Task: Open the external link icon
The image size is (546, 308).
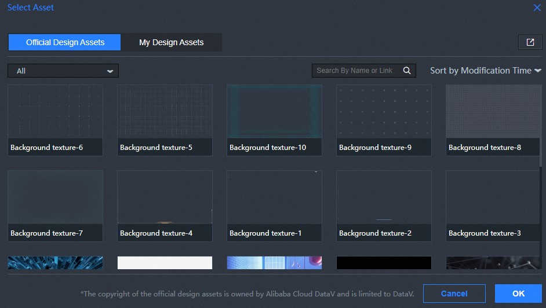Action: (530, 42)
